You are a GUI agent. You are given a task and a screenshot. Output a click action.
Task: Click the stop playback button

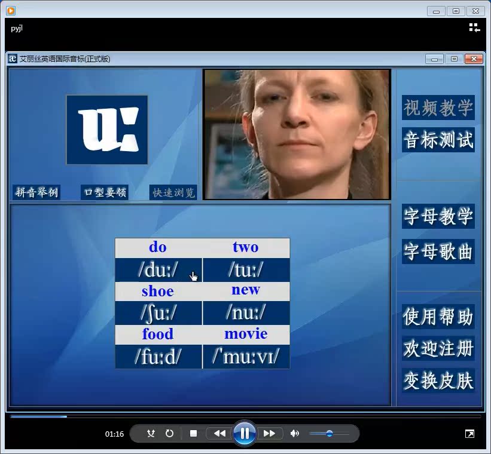coord(193,434)
